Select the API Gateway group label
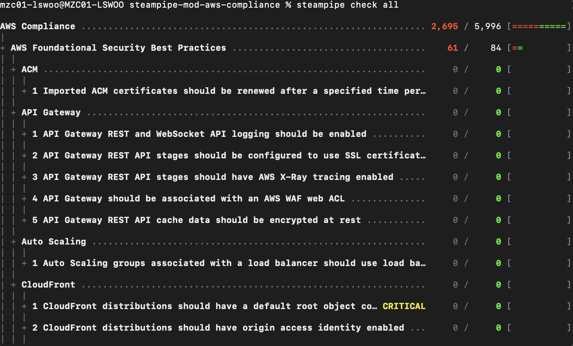 click(x=51, y=113)
